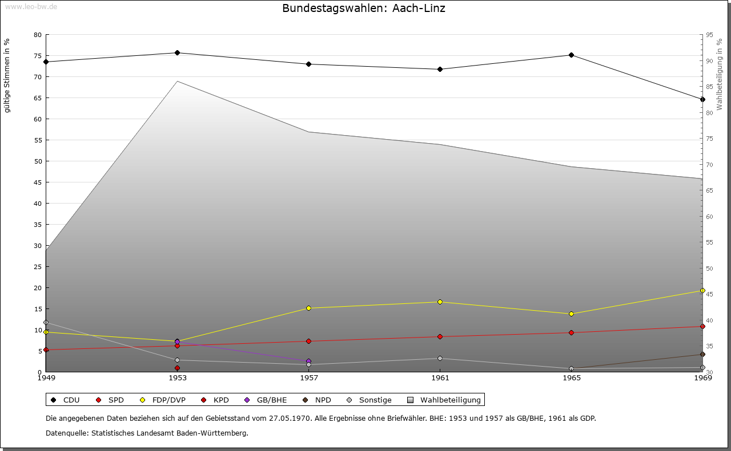This screenshot has height=451, width=731.
Task: Click the gray Sonstige point at 1949
Action: tap(46, 323)
